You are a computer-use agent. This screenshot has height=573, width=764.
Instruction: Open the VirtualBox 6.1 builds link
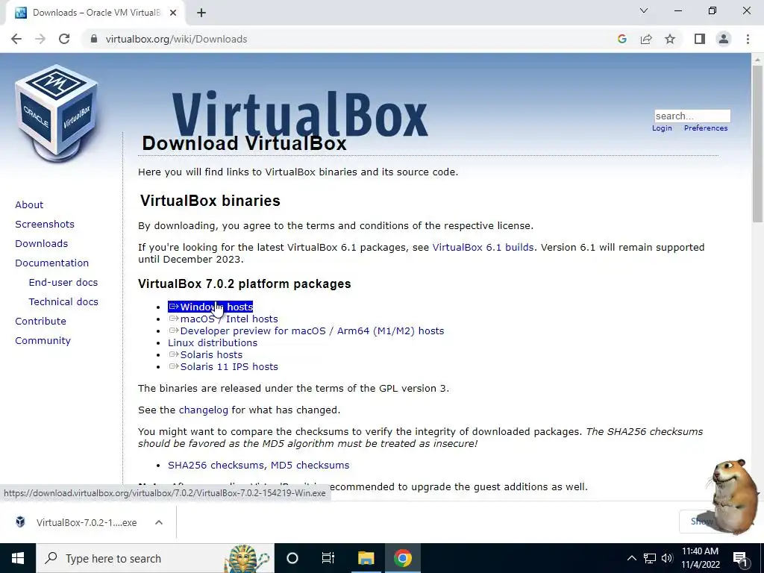[x=483, y=248]
